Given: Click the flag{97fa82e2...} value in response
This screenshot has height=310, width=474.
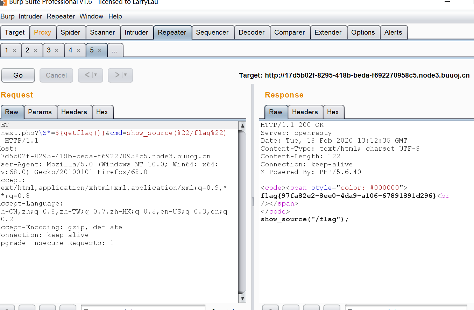Looking at the screenshot, I should tap(349, 196).
